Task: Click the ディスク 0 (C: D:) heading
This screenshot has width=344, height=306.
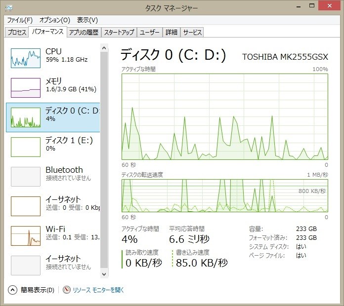Action: click(x=173, y=55)
